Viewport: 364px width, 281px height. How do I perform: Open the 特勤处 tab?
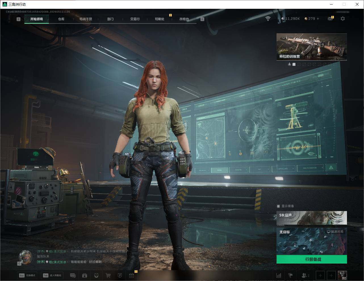point(160,19)
